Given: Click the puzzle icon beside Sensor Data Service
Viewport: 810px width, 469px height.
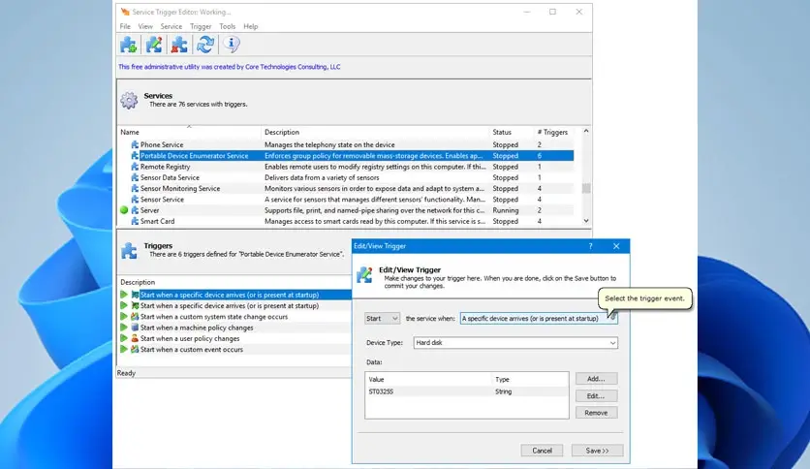Looking at the screenshot, I should [135, 177].
